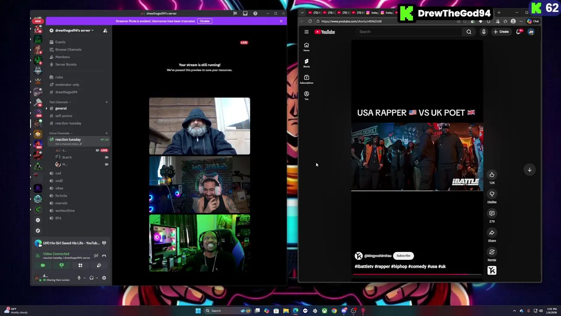Open new browser tab with plus

coord(499,13)
